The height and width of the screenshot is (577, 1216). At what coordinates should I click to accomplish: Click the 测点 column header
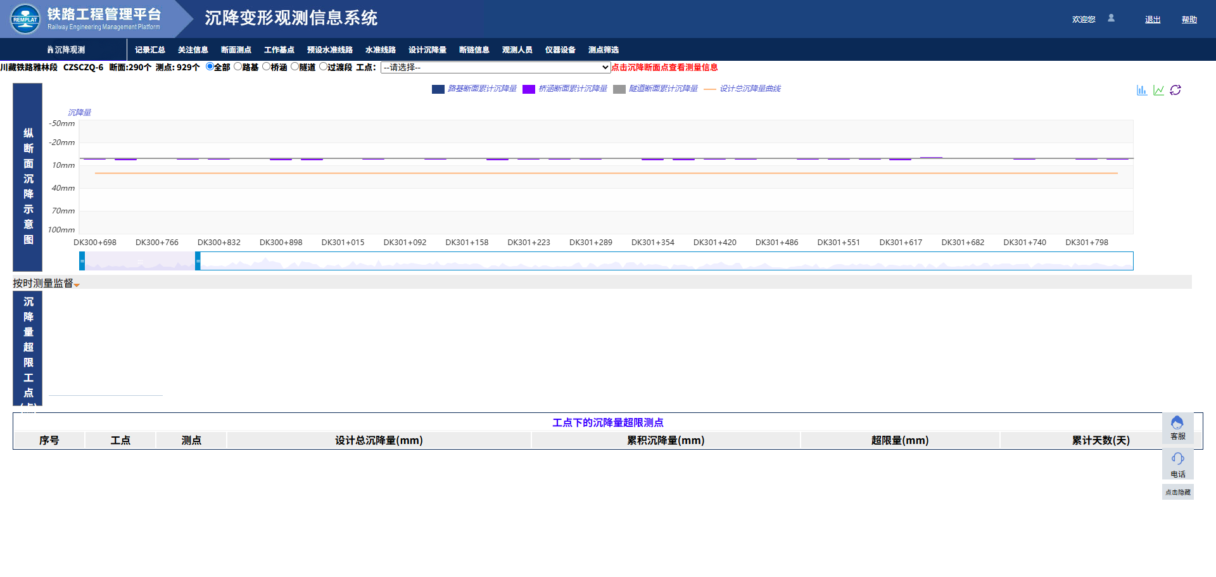pos(191,440)
